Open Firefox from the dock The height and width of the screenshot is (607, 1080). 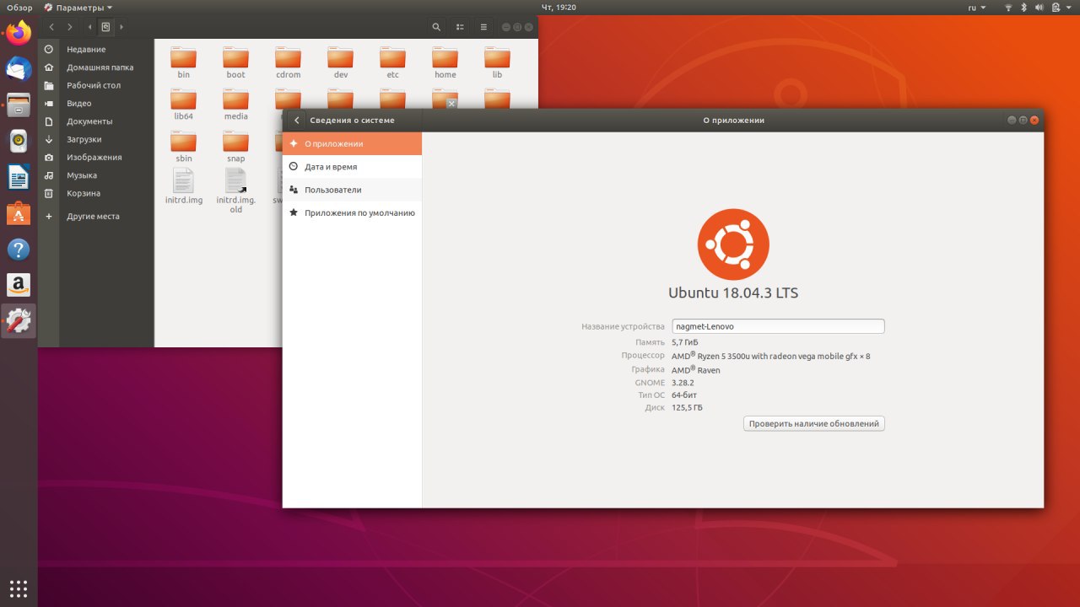click(19, 33)
